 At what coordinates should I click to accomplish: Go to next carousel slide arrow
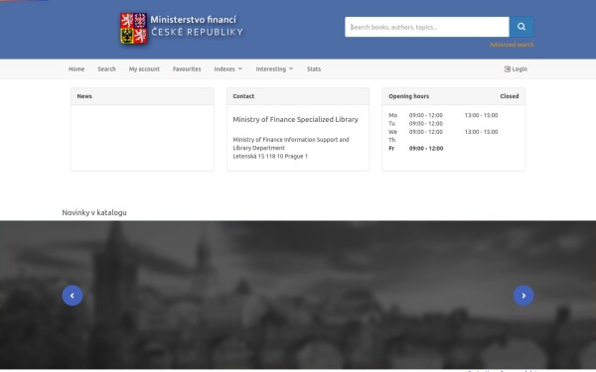click(x=523, y=296)
